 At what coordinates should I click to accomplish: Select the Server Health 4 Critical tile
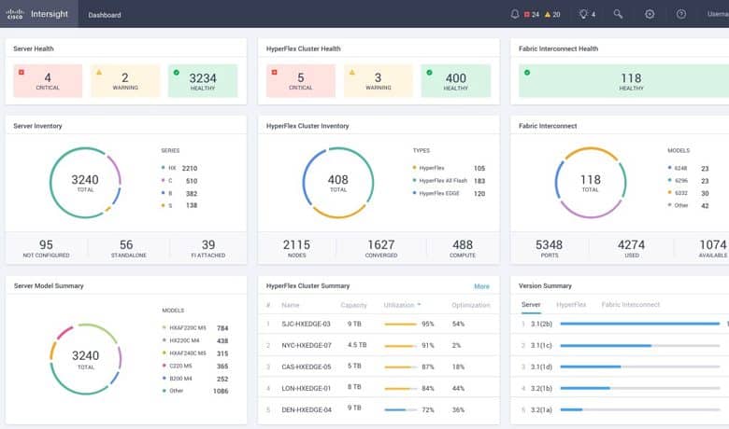coord(48,81)
